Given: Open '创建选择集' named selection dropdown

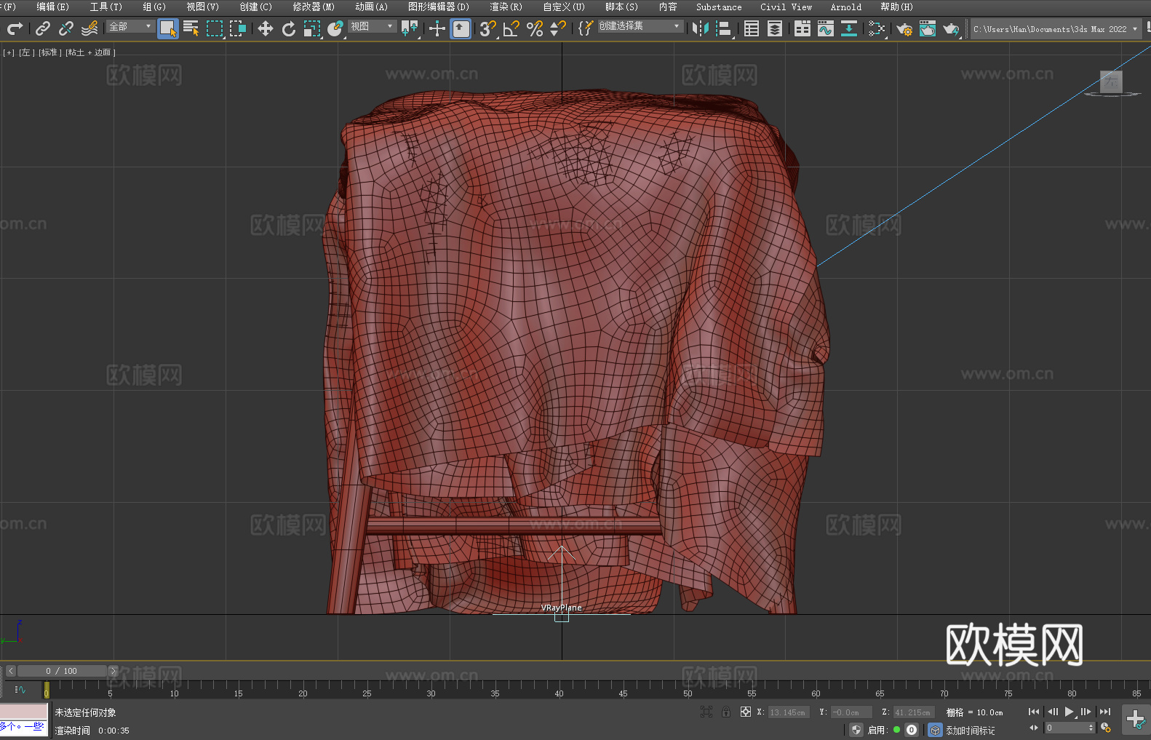Looking at the screenshot, I should [640, 26].
